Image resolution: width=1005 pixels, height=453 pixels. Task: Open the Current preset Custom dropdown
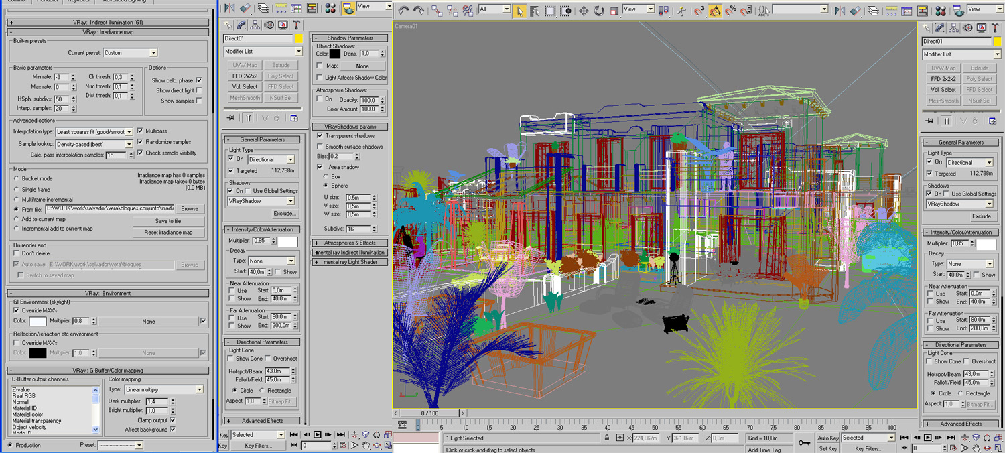(130, 53)
